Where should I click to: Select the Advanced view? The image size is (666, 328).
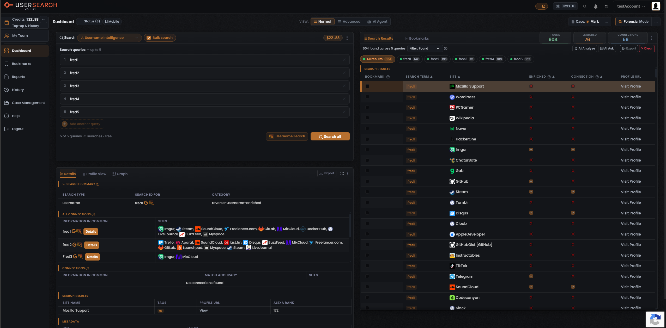pos(349,22)
